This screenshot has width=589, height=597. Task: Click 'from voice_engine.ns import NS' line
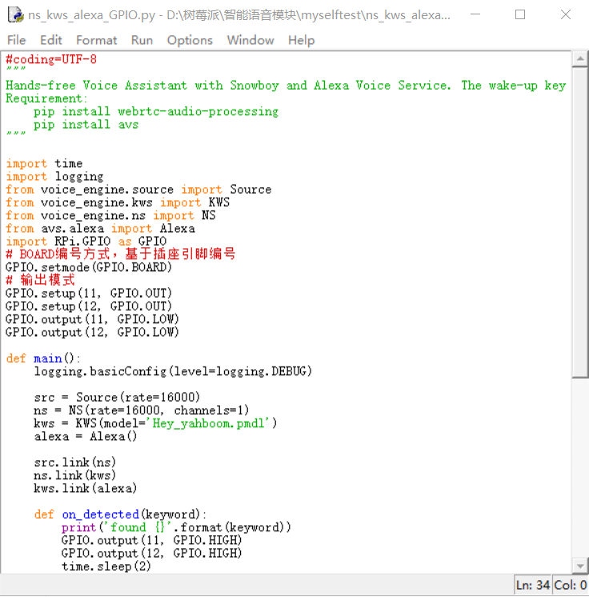[x=110, y=215]
